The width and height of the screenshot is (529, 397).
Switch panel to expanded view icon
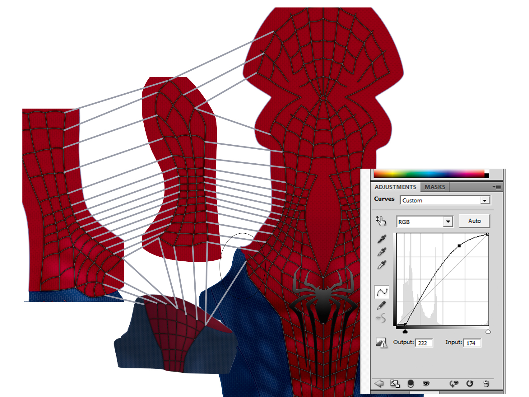395,384
